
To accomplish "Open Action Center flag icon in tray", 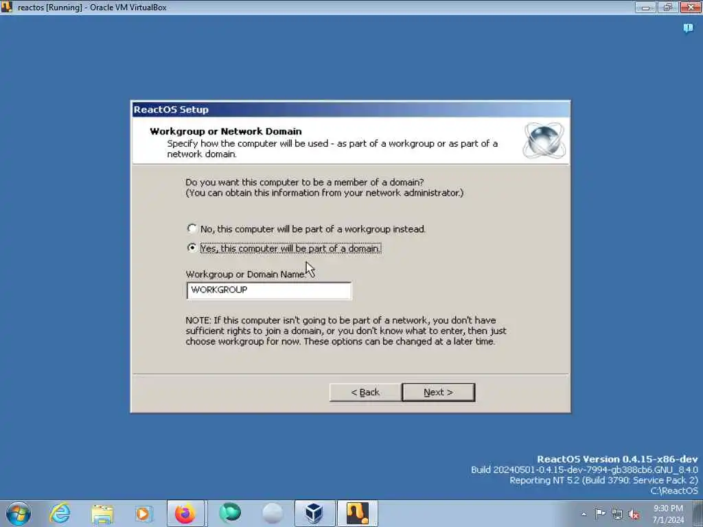I will pos(600,514).
